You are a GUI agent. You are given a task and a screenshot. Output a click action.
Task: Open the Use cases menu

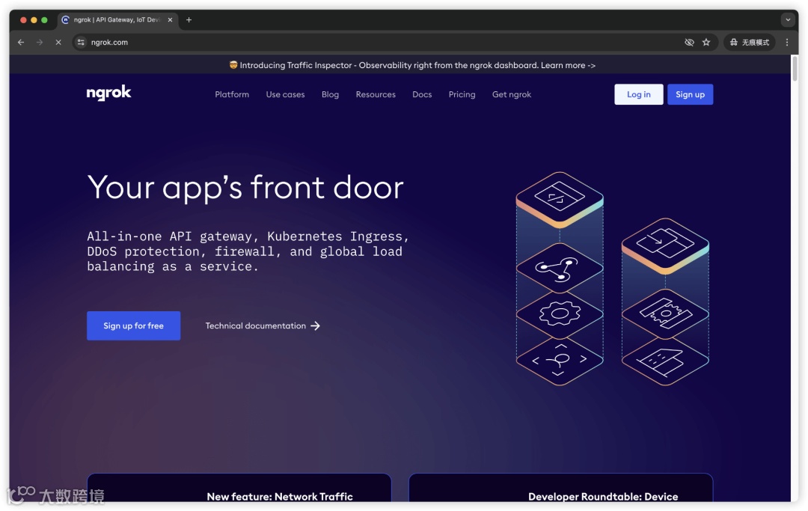coord(285,94)
